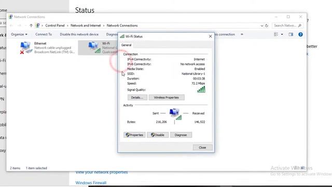Click Network cable unplugged text

53,48
